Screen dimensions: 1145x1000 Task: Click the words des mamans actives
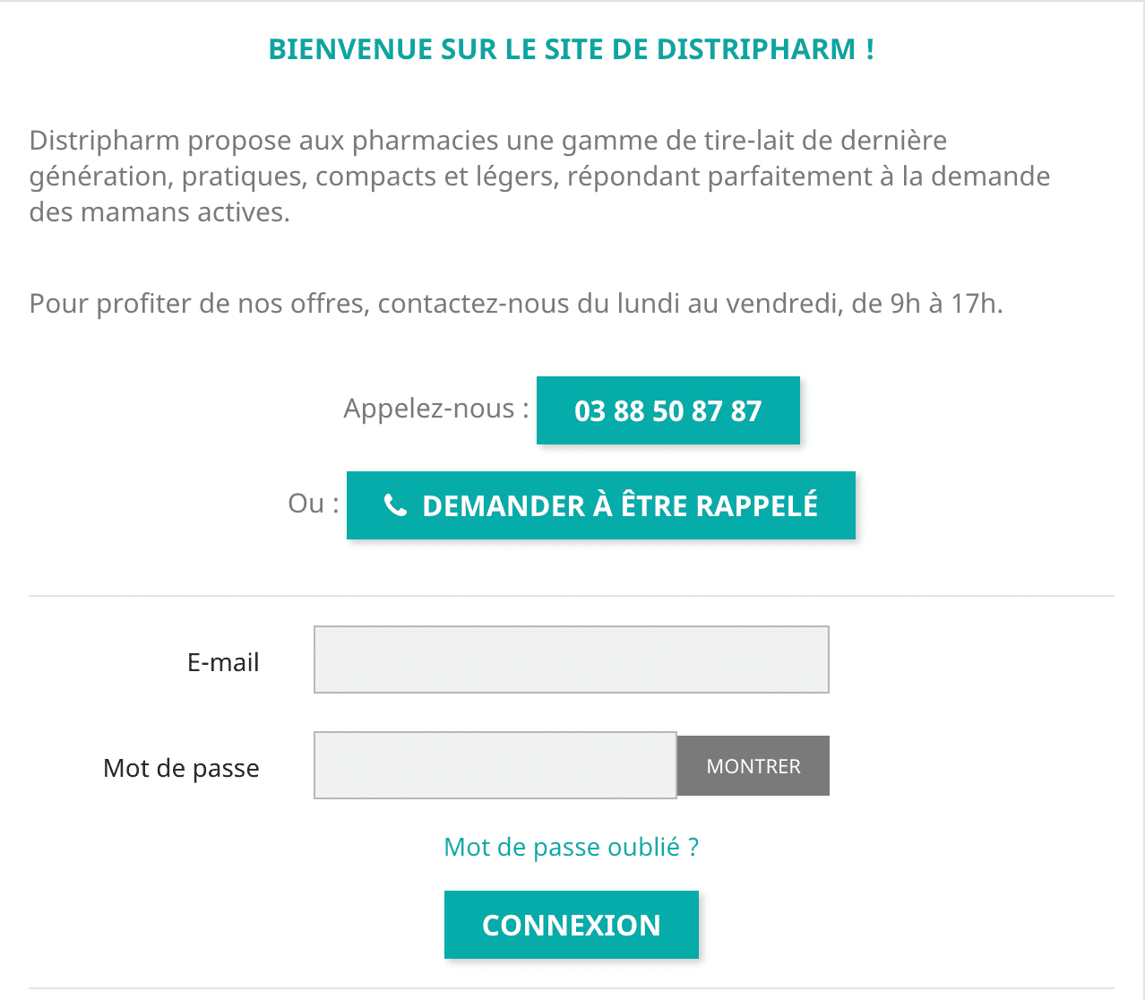159,212
